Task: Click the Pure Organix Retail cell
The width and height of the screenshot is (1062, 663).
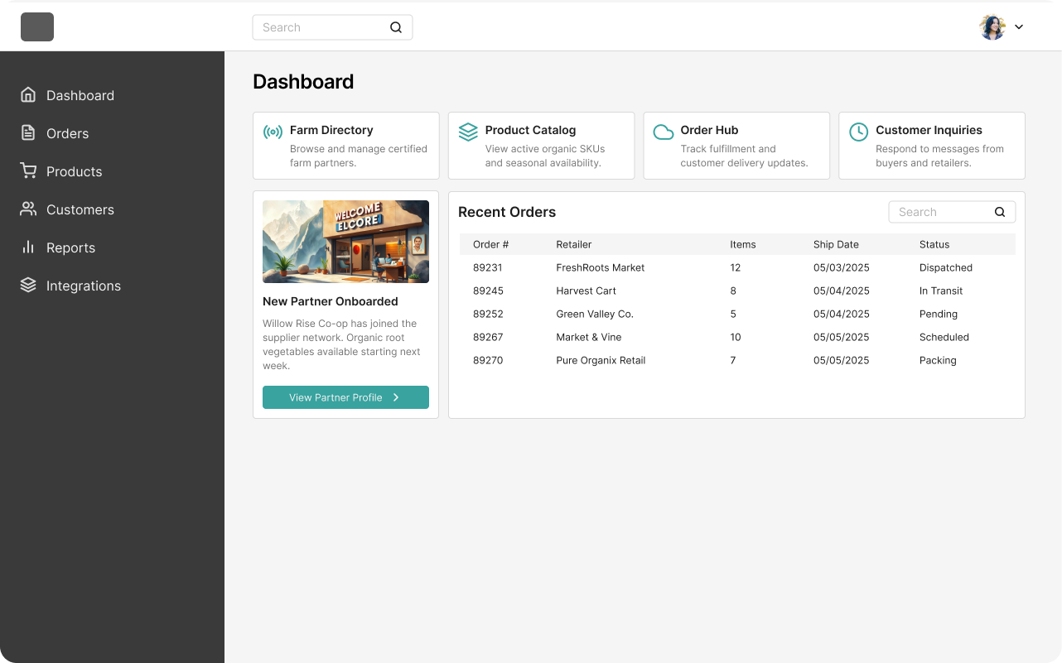Action: tap(601, 360)
